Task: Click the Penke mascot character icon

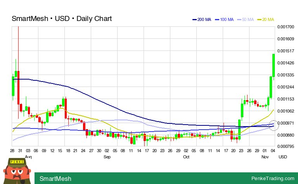Action: (x=17, y=171)
